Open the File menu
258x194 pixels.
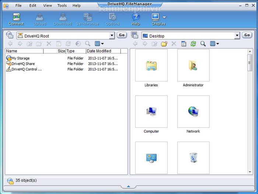tap(18, 6)
